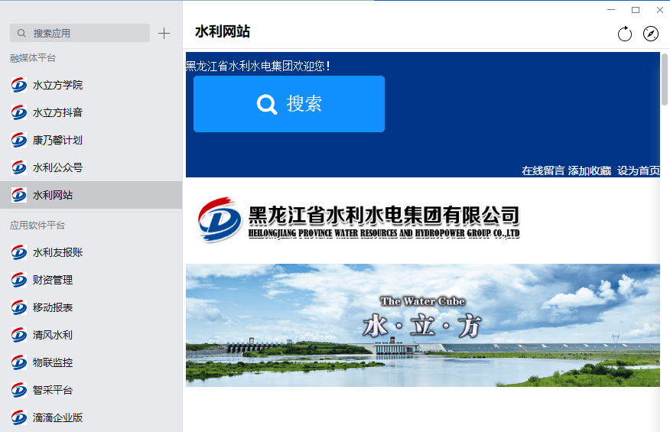Click the 滴滴企业版 app icon
Image resolution: width=670 pixels, height=432 pixels.
[19, 417]
